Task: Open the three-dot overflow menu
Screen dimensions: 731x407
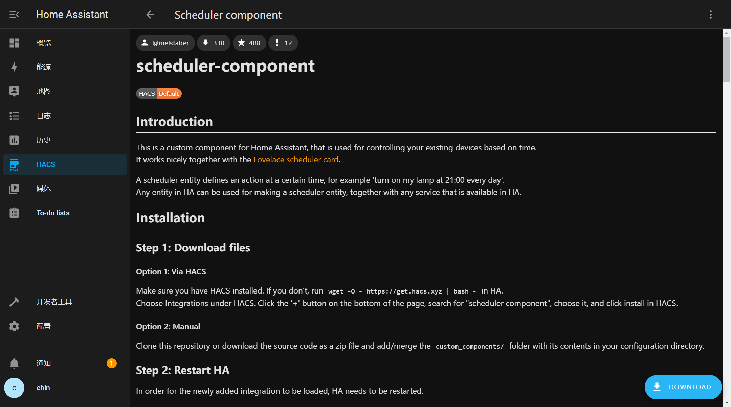Action: (710, 15)
